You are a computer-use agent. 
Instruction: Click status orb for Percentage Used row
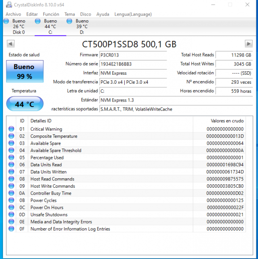11,158
